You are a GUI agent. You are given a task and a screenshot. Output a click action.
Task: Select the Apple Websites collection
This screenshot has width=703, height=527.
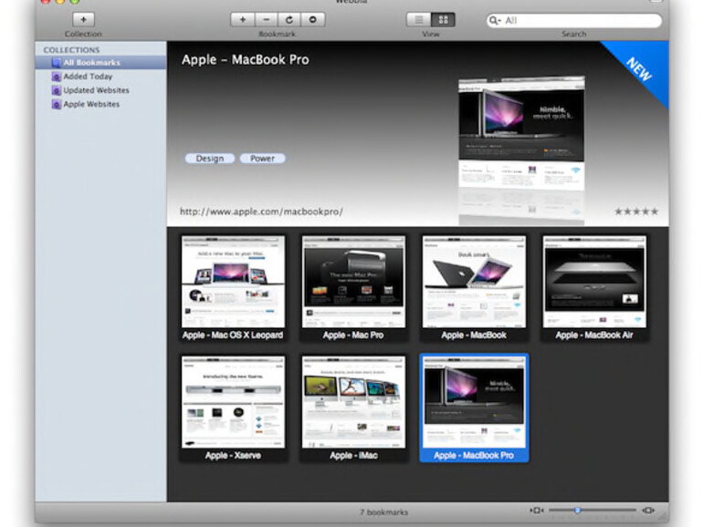[x=91, y=104]
